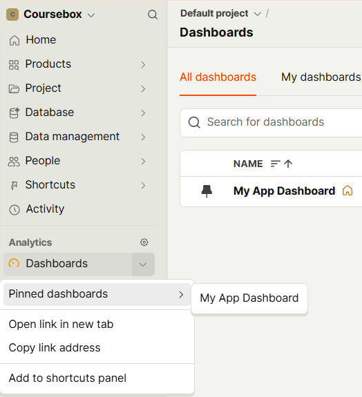Click the People group icon

pyautogui.click(x=14, y=162)
